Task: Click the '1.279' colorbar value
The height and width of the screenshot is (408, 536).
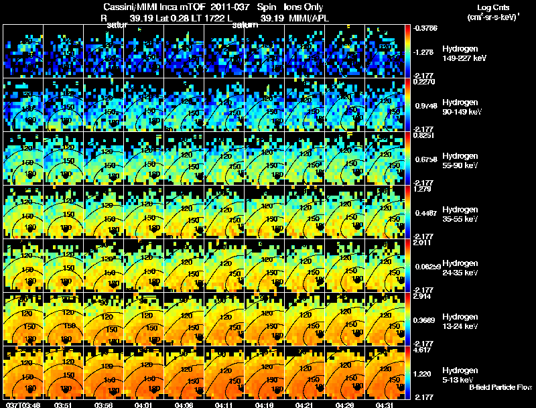Action: [x=422, y=189]
